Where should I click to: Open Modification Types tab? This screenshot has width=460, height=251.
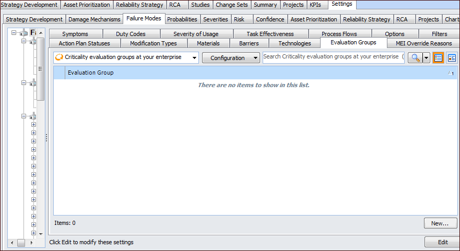[154, 43]
